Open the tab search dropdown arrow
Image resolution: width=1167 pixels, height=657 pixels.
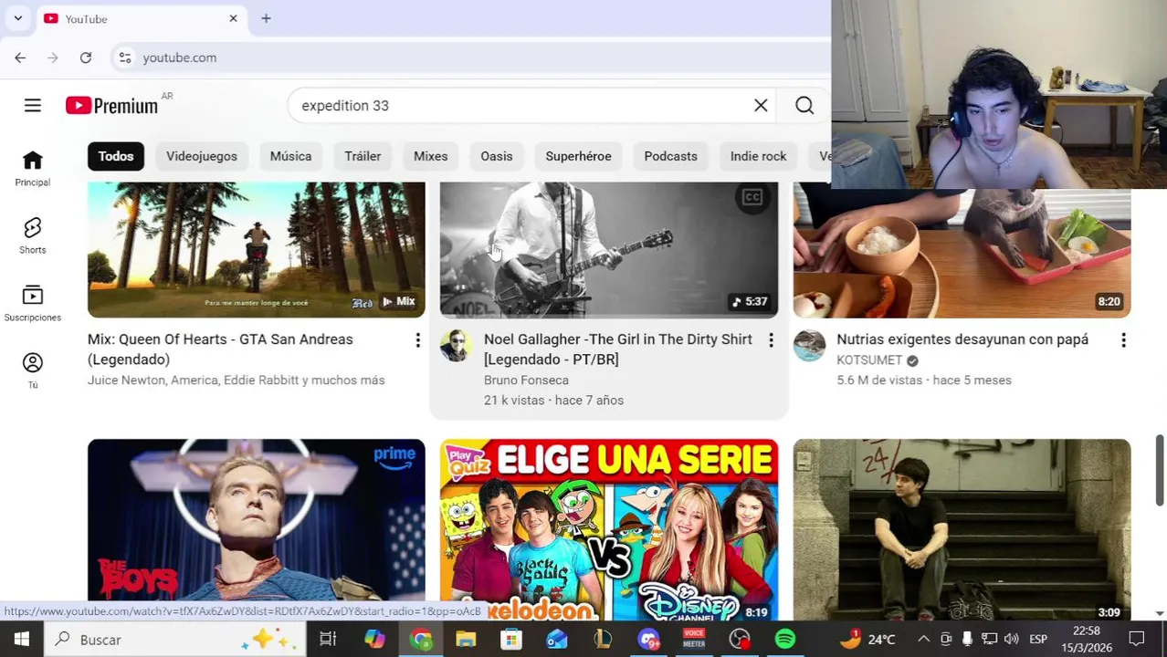[17, 18]
